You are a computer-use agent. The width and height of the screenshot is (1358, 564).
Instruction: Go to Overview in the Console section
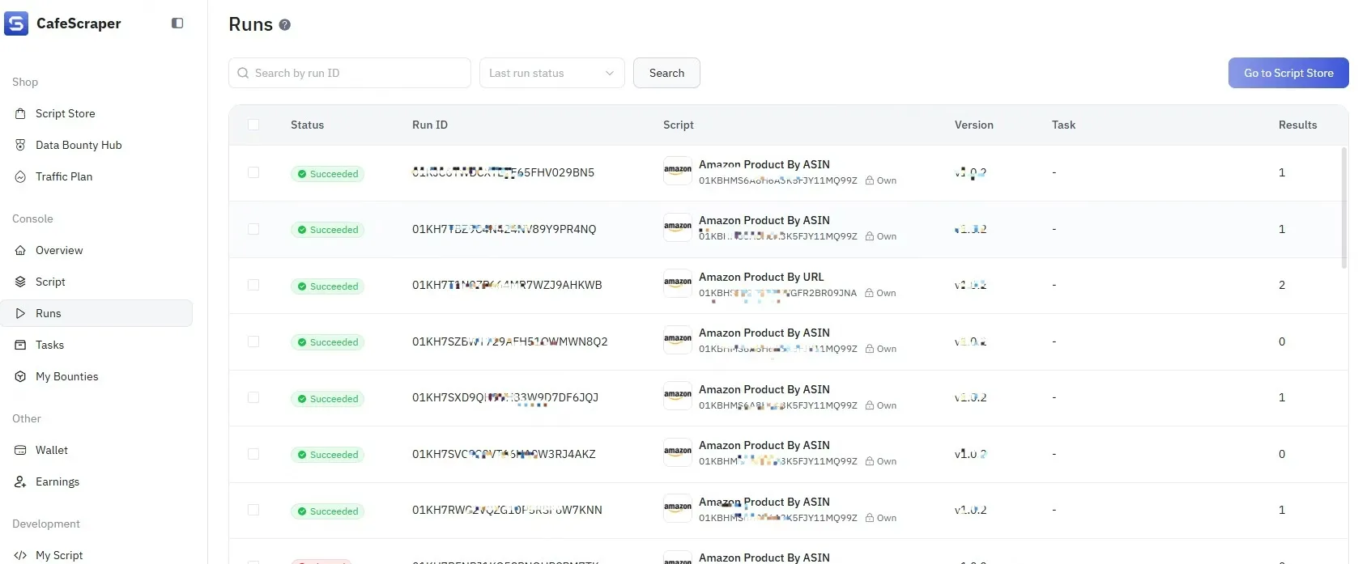tap(59, 251)
